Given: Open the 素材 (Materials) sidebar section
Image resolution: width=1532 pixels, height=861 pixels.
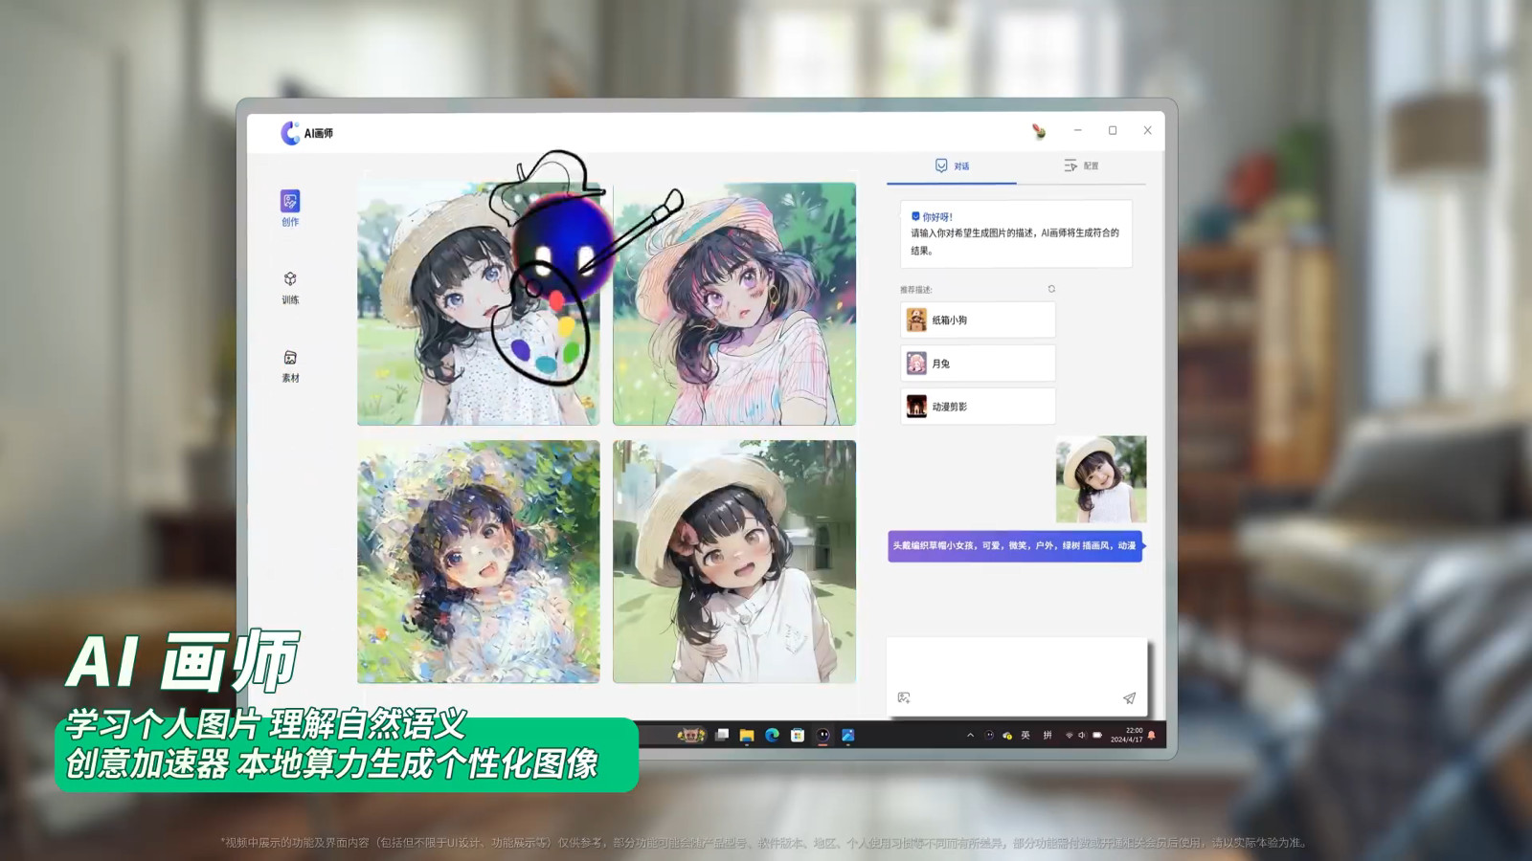Looking at the screenshot, I should click(290, 365).
